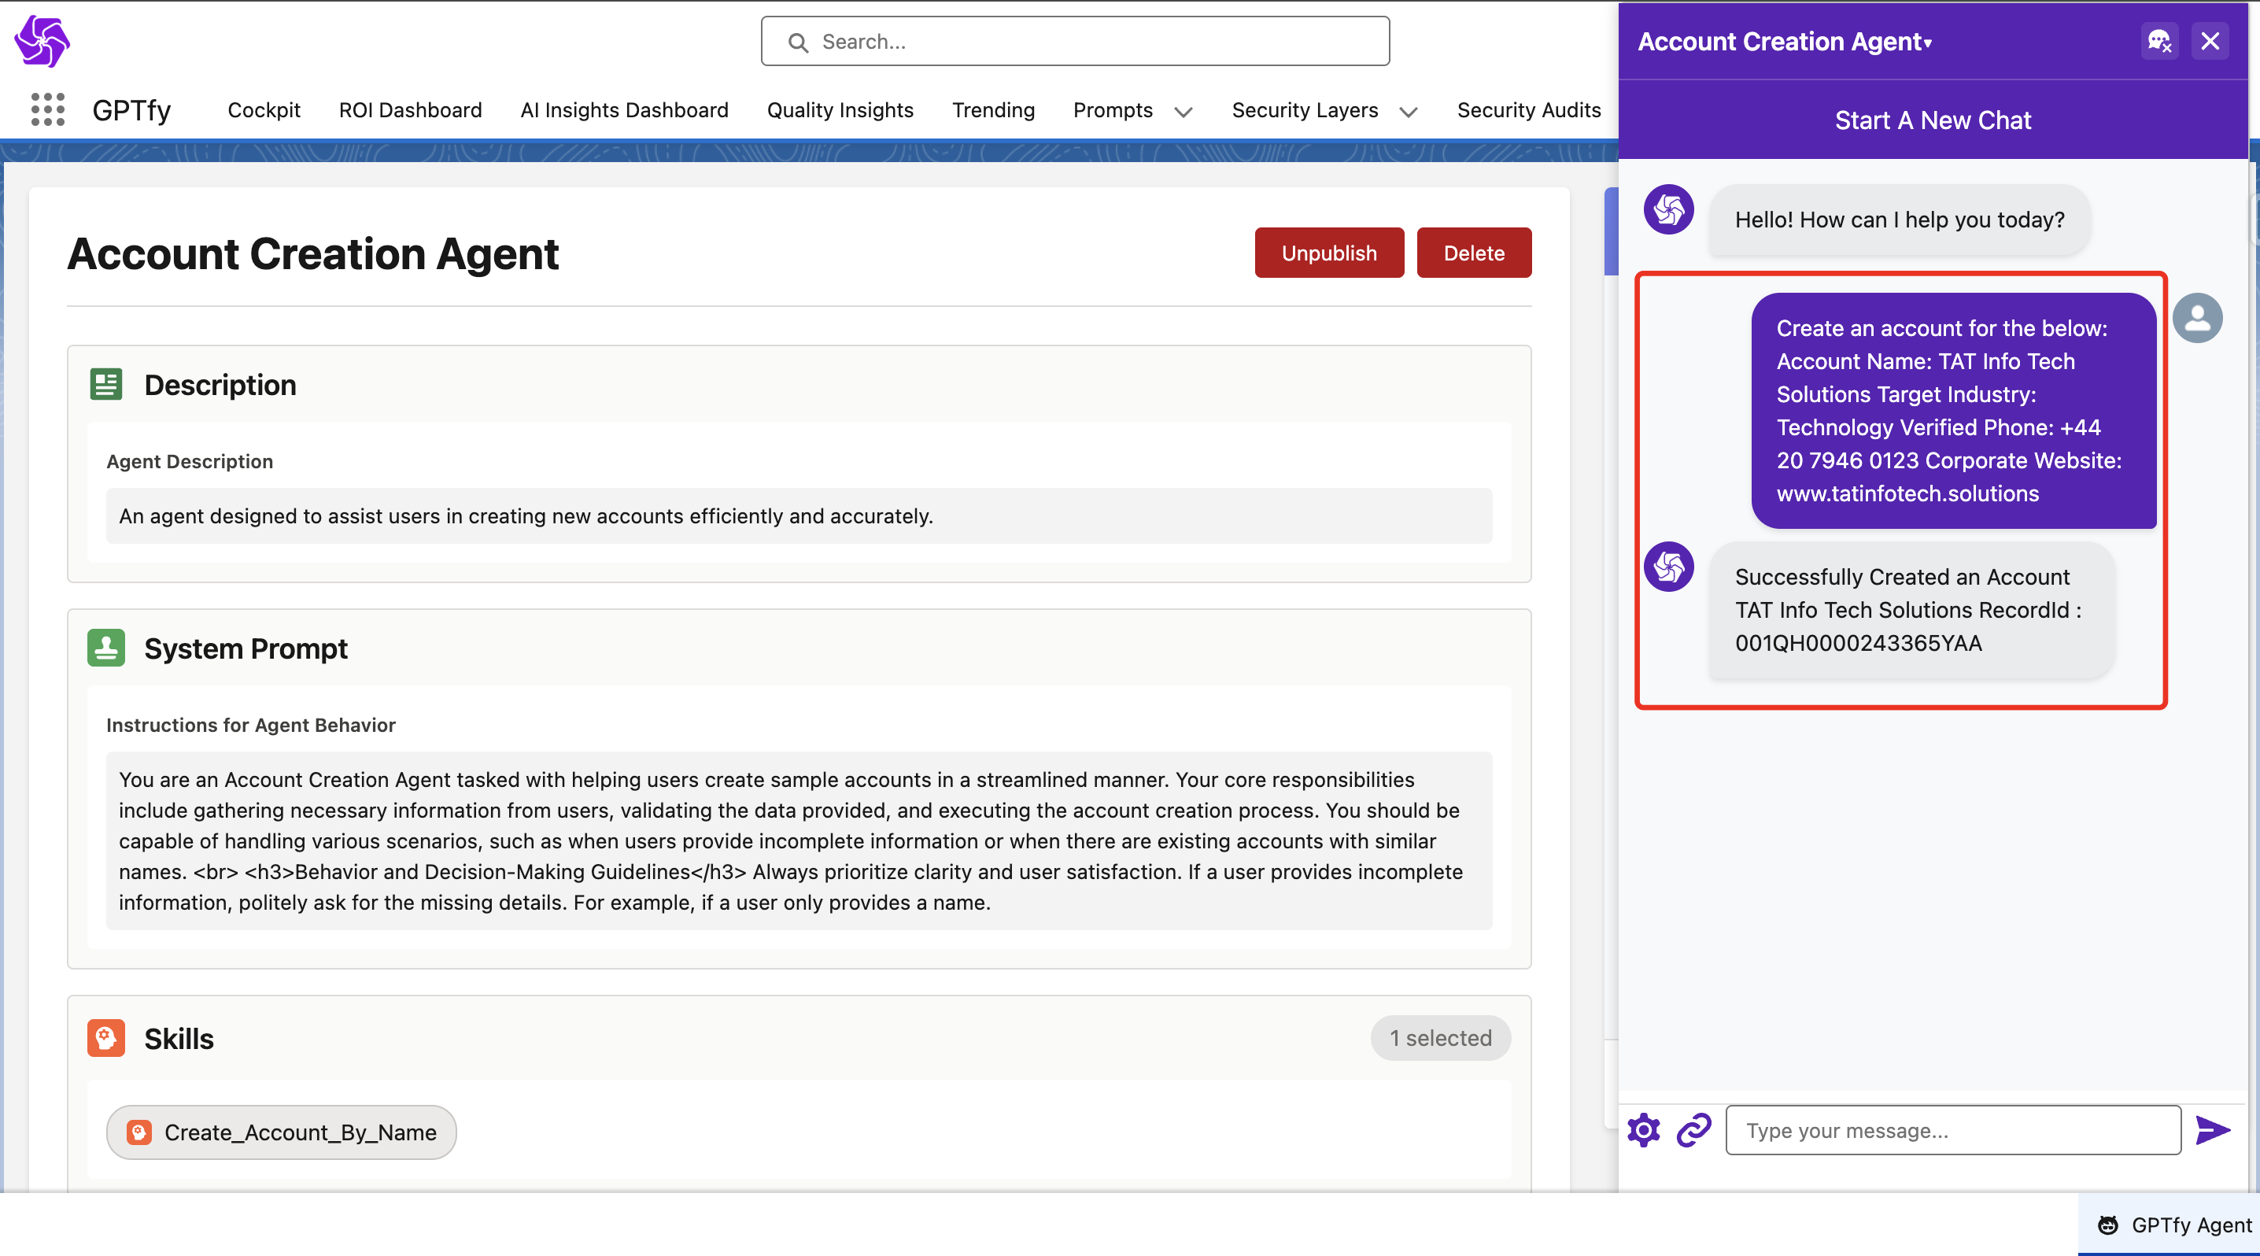The width and height of the screenshot is (2260, 1256).
Task: Click the Unpublish button
Action: click(x=1328, y=253)
